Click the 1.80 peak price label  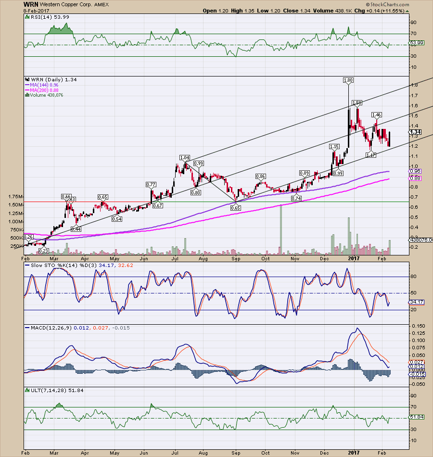(348, 80)
